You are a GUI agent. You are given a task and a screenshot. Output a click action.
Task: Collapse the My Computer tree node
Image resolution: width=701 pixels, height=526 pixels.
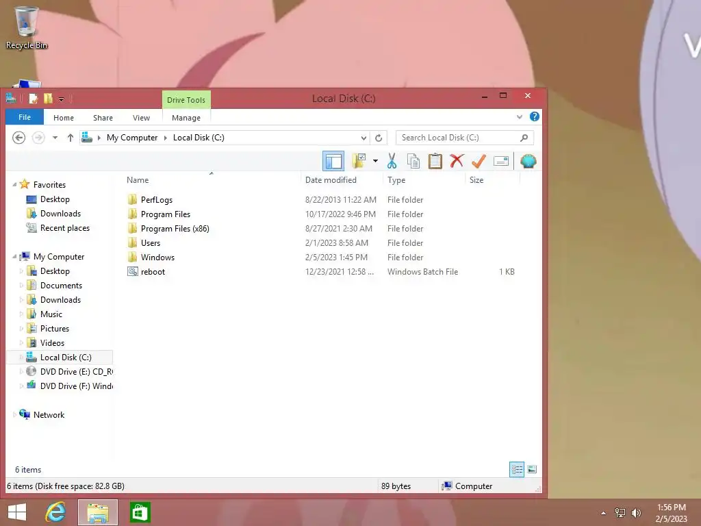[14, 257]
